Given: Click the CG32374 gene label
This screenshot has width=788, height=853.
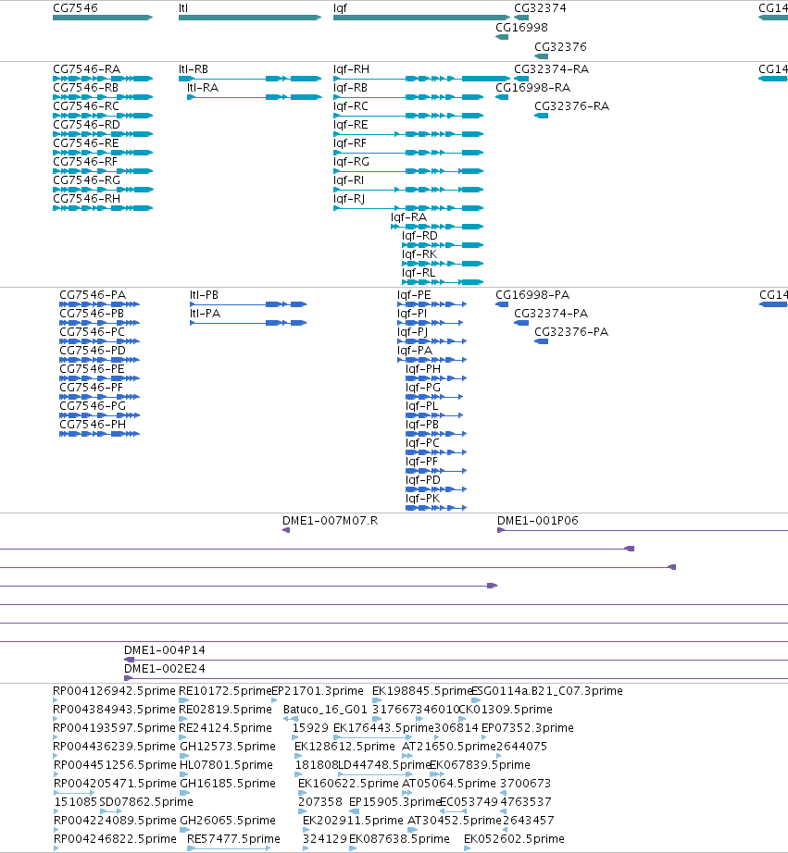Looking at the screenshot, I should (540, 8).
